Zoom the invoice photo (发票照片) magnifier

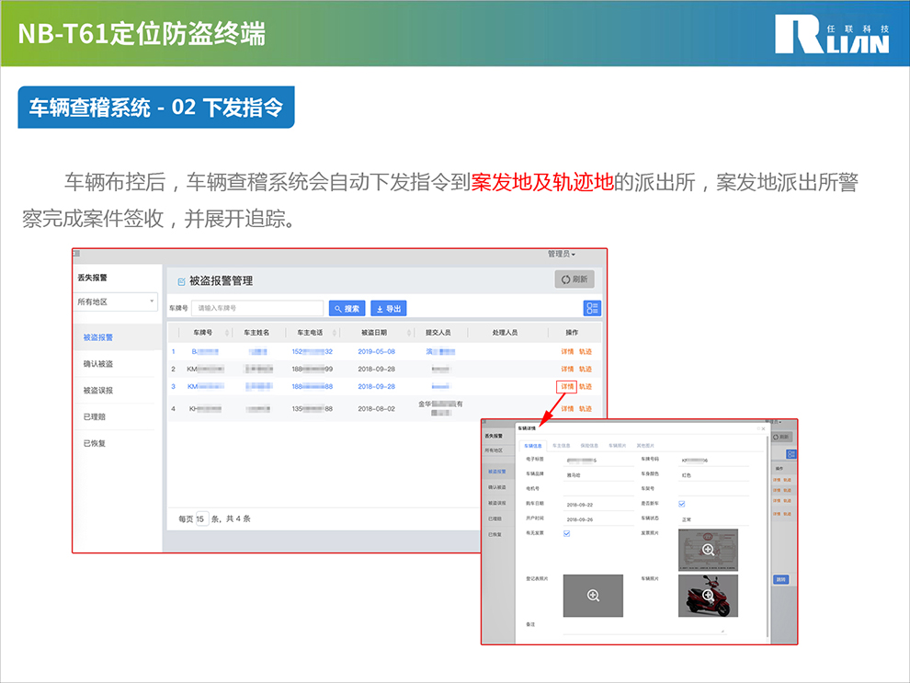[x=708, y=550]
